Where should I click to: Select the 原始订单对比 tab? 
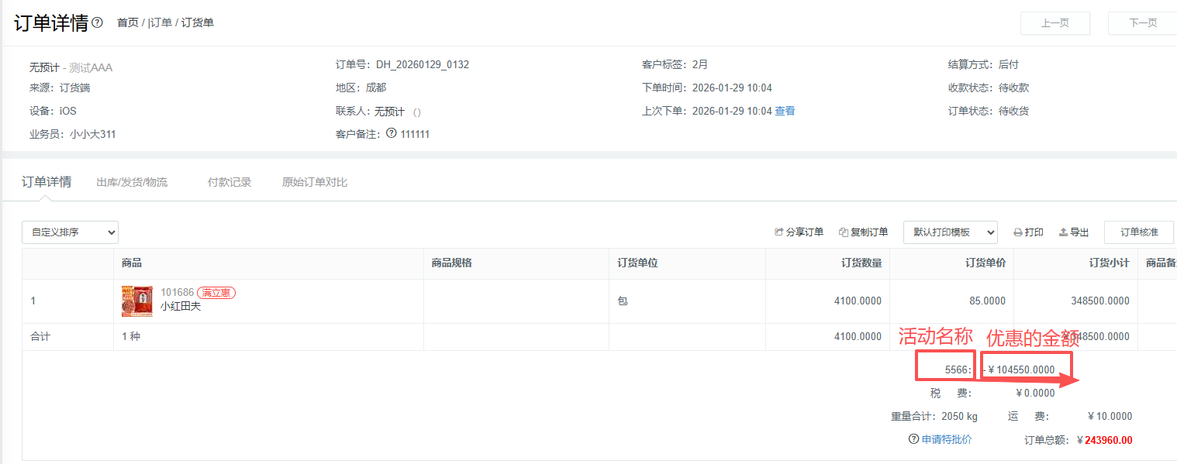coord(315,183)
